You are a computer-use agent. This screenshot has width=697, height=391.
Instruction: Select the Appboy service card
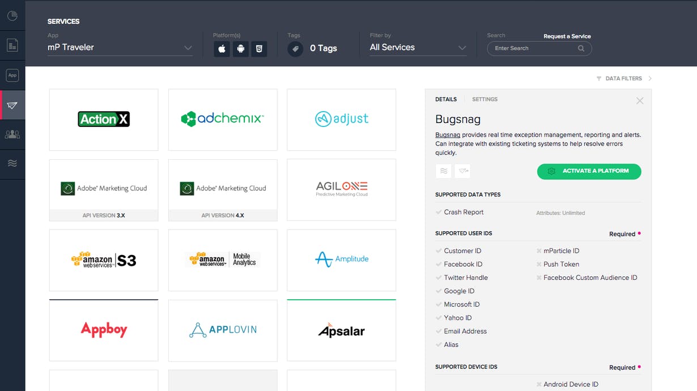(x=104, y=330)
